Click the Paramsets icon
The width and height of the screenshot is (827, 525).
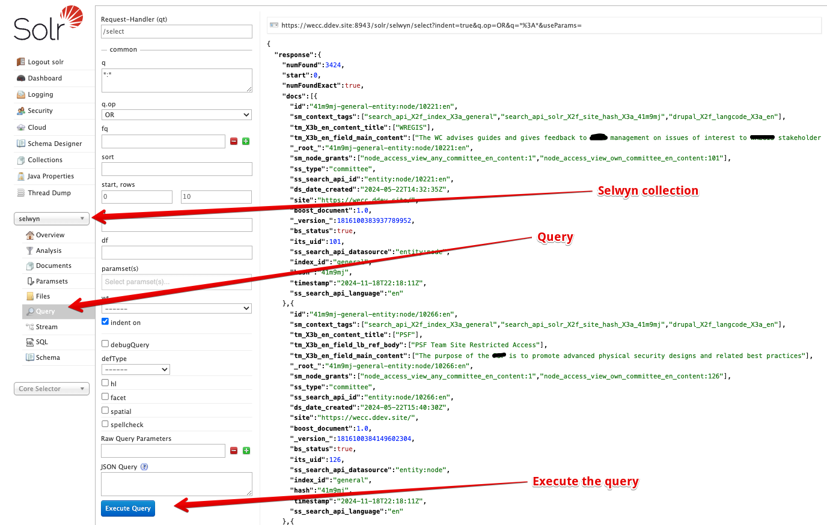(x=30, y=281)
